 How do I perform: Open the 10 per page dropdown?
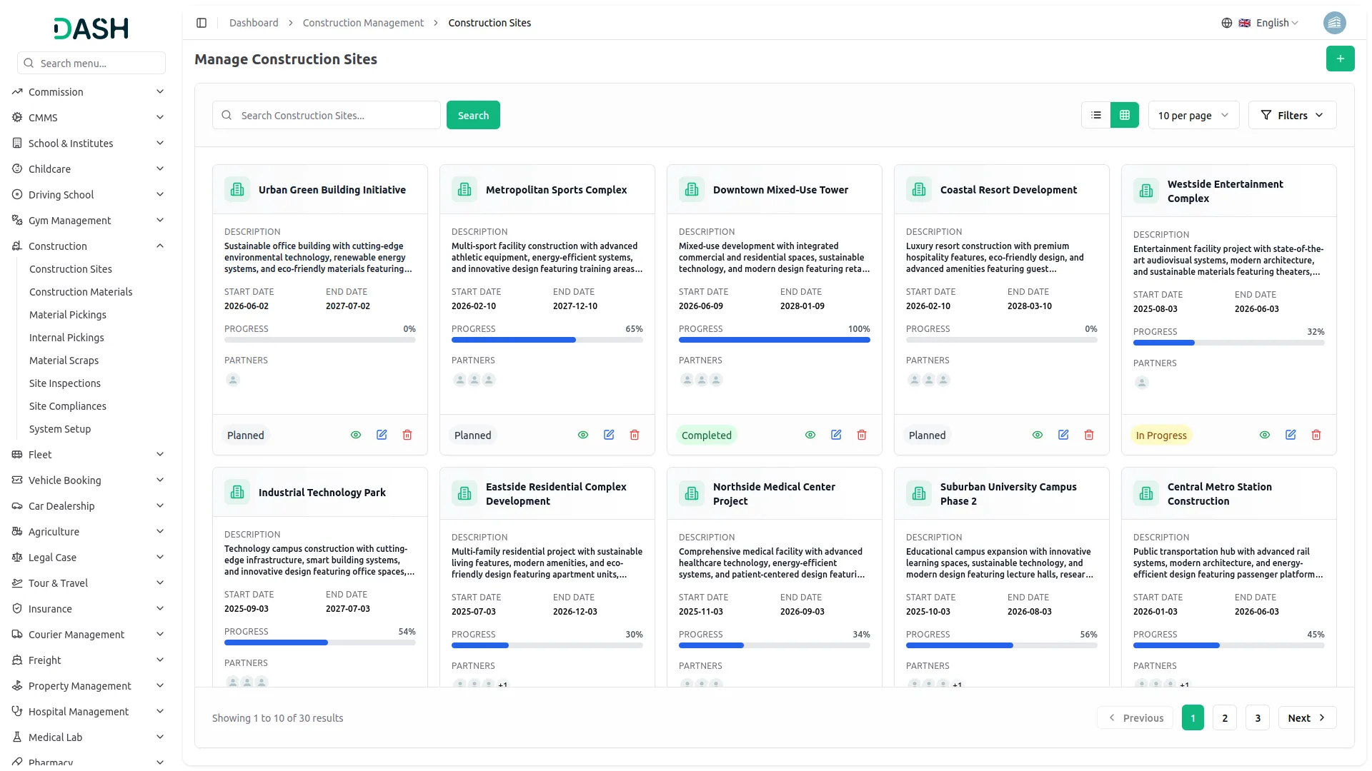[x=1193, y=115]
